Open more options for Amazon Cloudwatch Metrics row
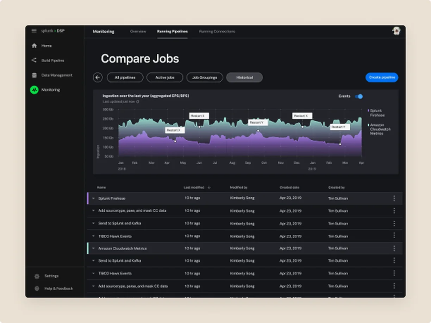Viewport: 431px width, 323px height. point(394,248)
